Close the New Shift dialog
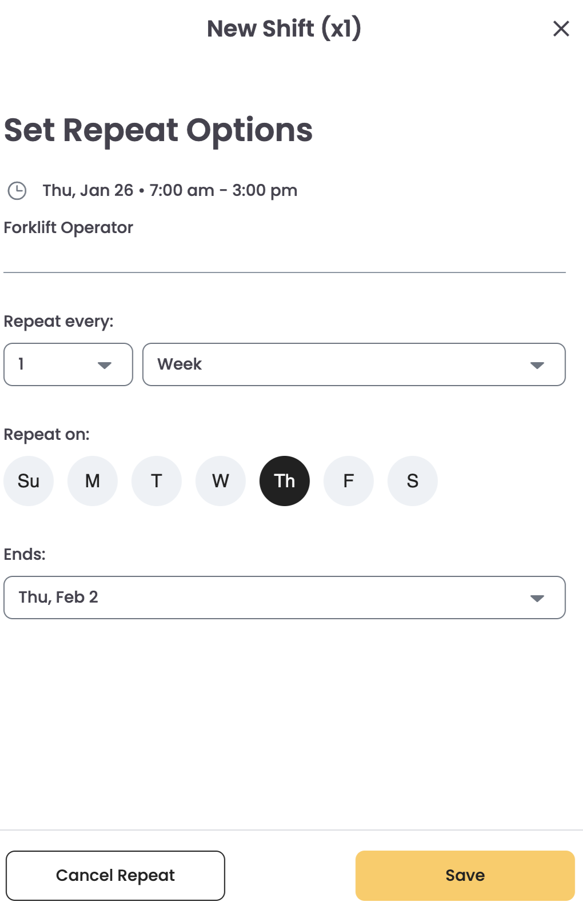The width and height of the screenshot is (583, 914). pos(561,29)
